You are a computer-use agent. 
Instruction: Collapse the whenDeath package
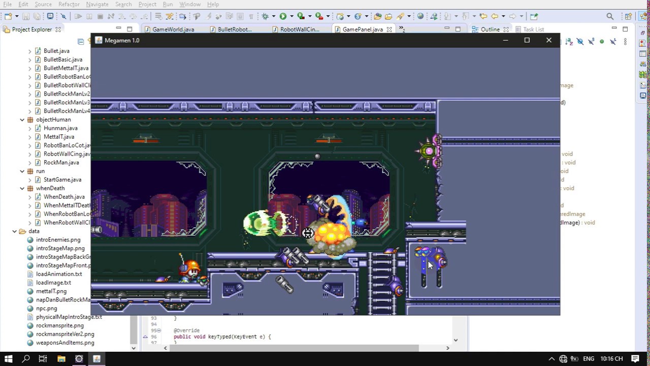pos(22,188)
